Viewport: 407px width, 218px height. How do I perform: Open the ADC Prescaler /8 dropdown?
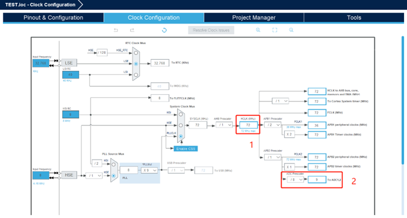(295, 179)
